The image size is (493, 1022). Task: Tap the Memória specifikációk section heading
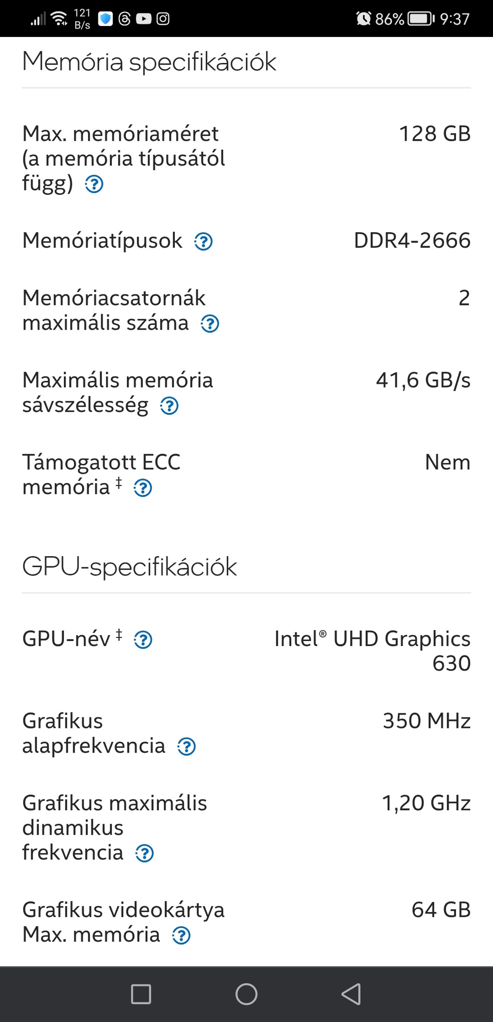[x=149, y=62]
